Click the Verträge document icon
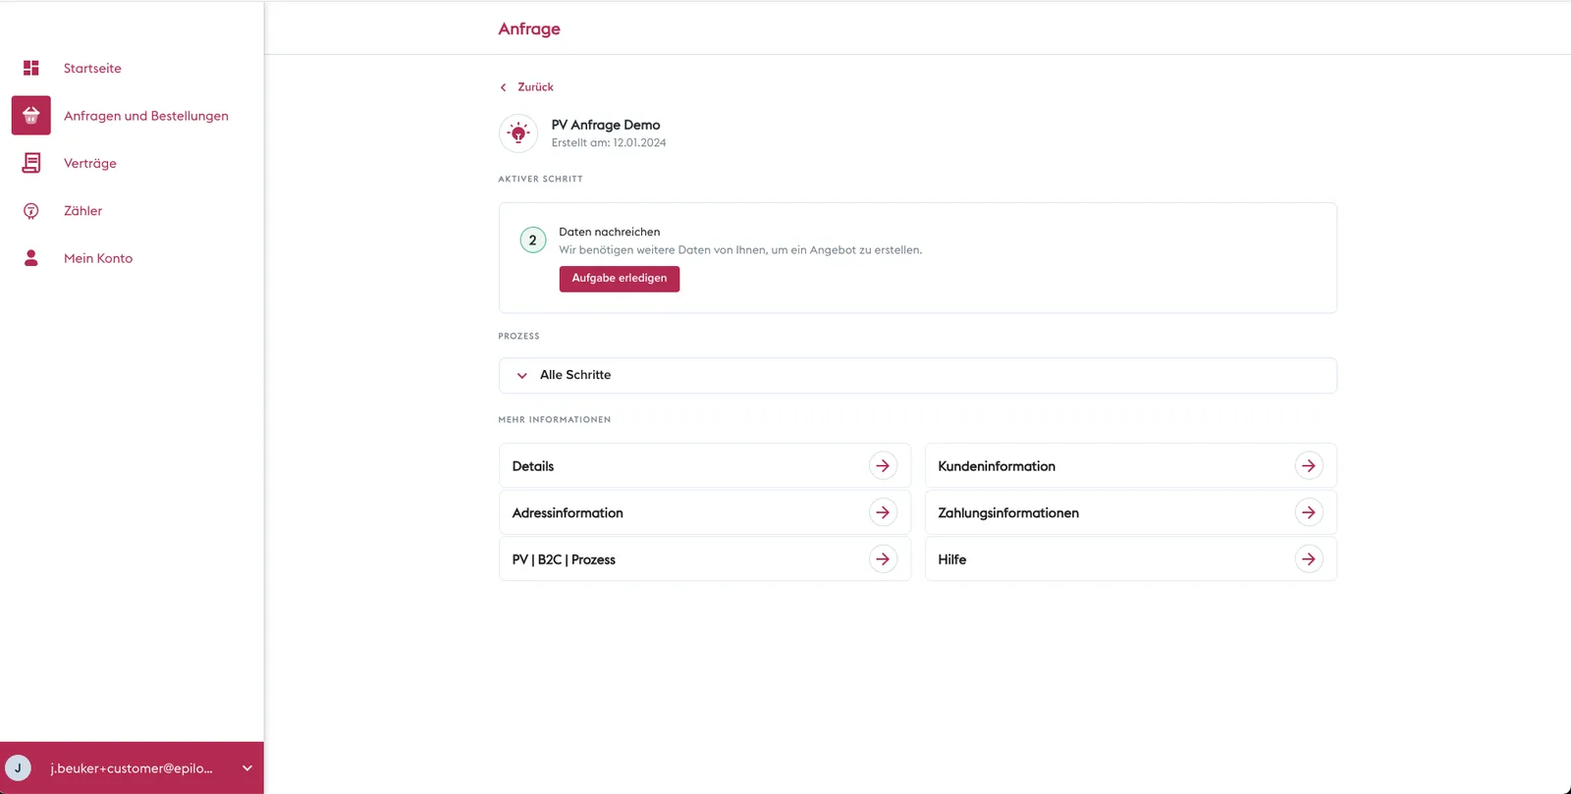Screen dimensions: 1571x794 click(31, 163)
